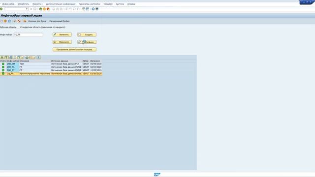Open the Дополнительная информация menu
Image resolution: width=315 pixels, height=177 pixels.
point(61,4)
